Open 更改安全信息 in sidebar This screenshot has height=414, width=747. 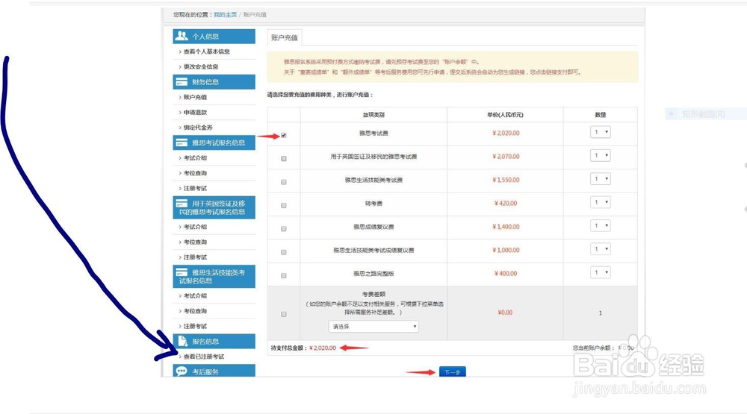click(201, 66)
